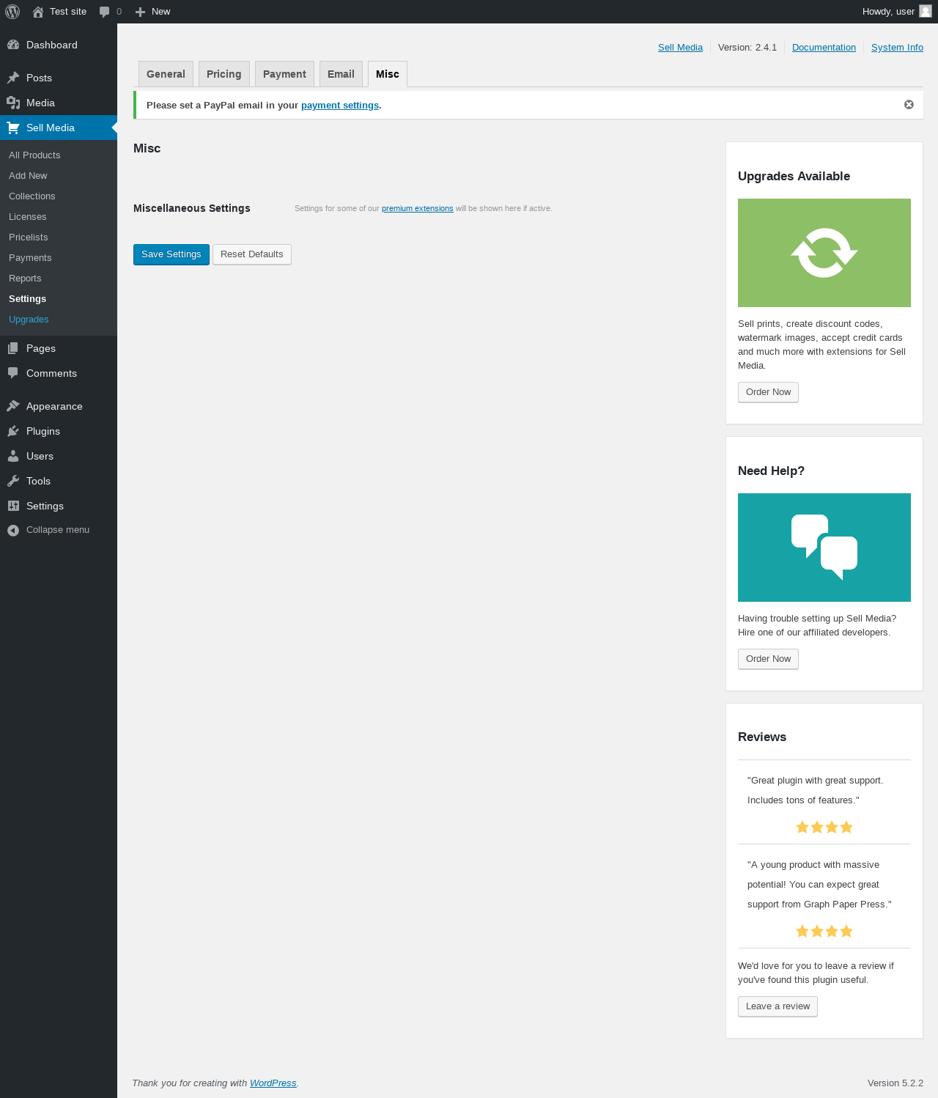Viewport: 938px width, 1098px height.
Task: Open the Email tab
Action: [x=341, y=74]
